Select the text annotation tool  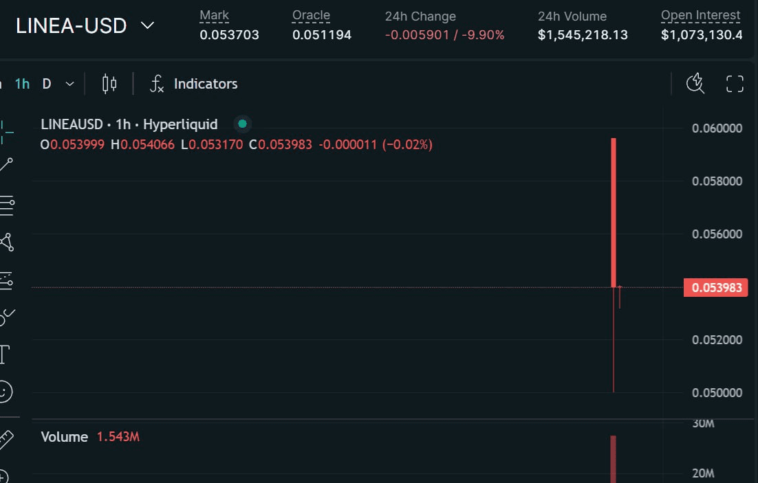(5, 355)
